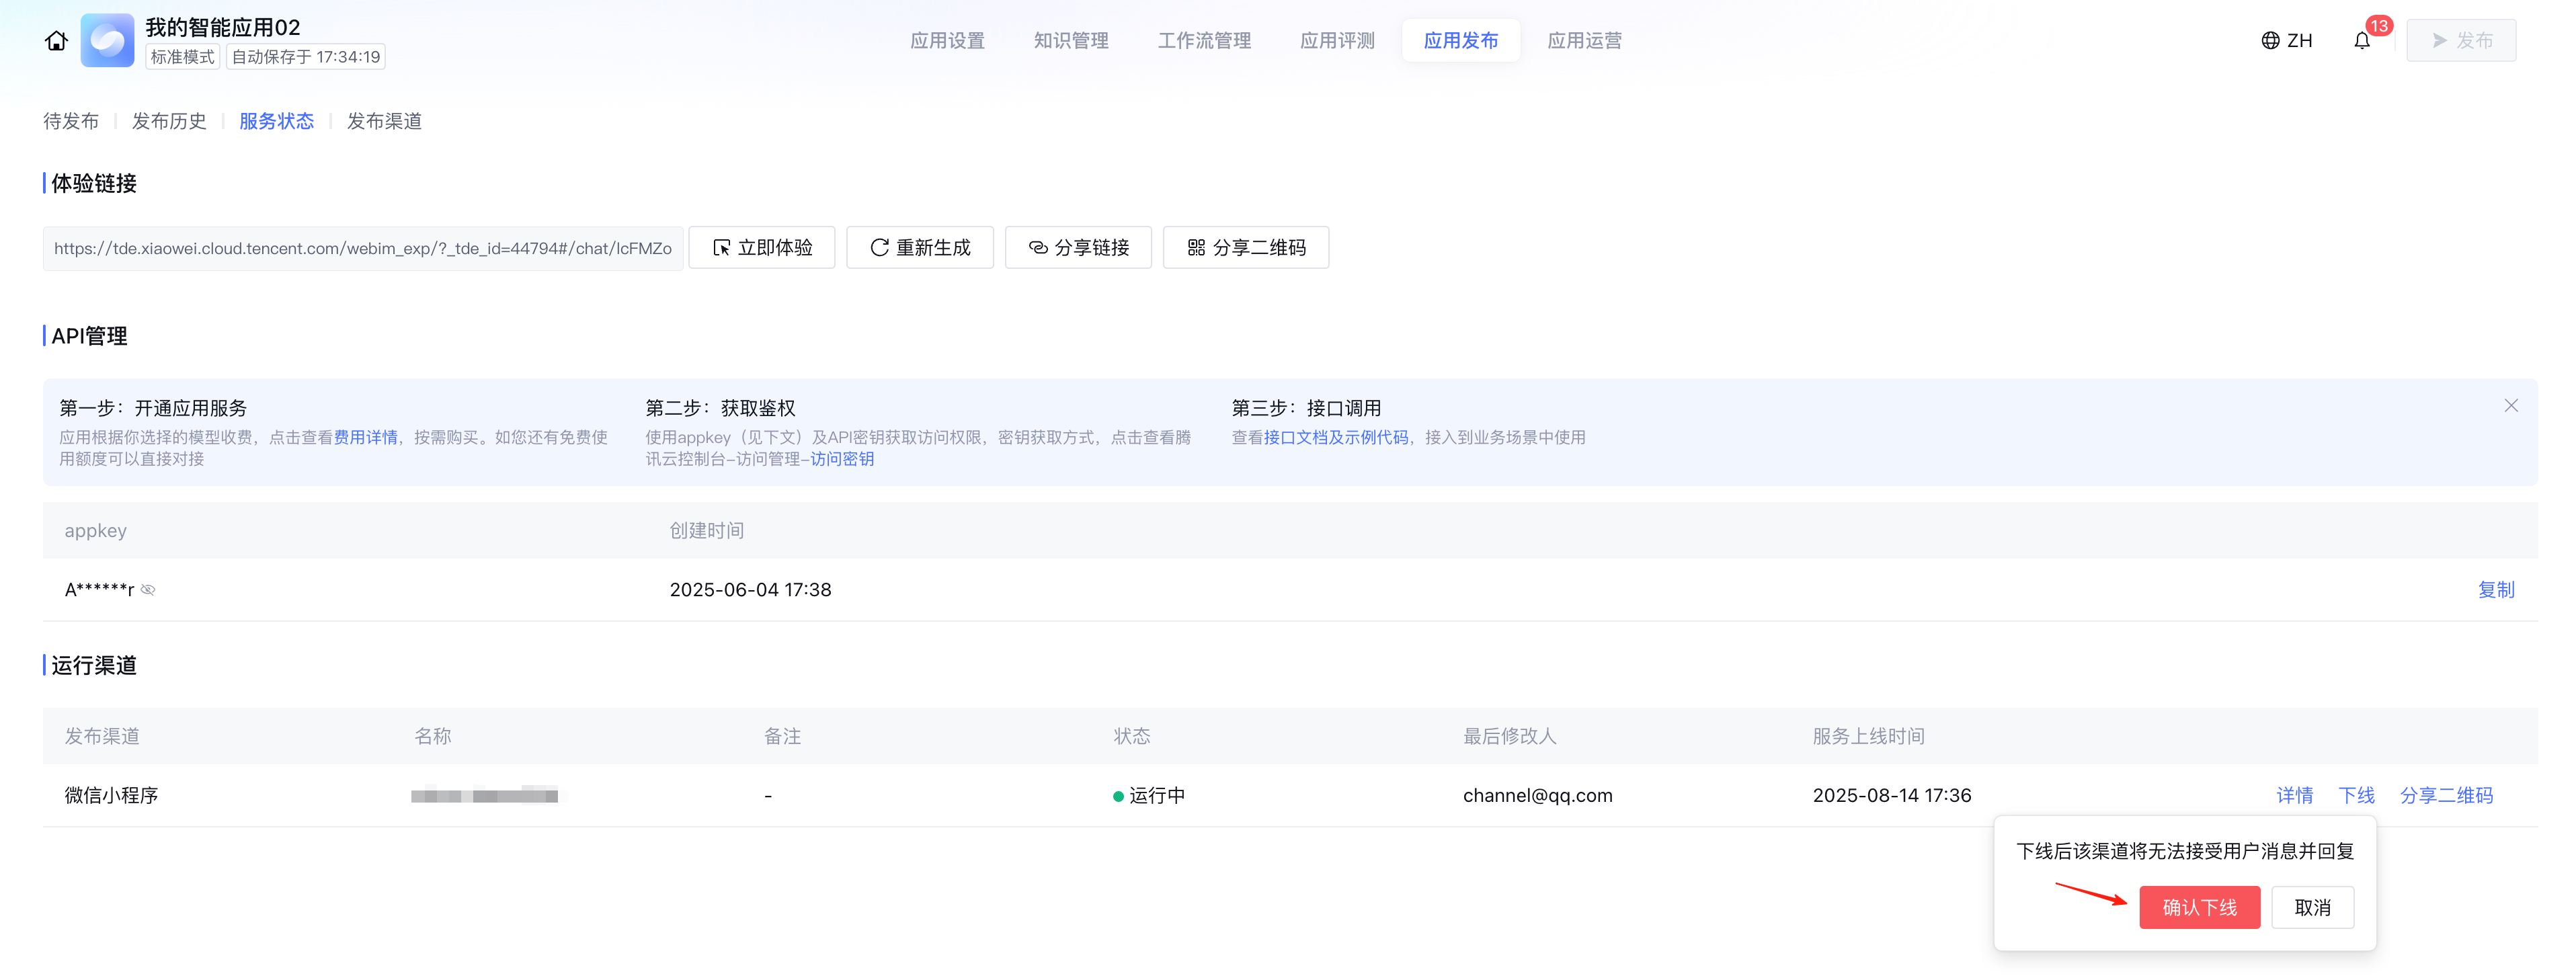Open 详情 for the 微信小程序 channel
Image resolution: width=2576 pixels, height=976 pixels.
click(2294, 796)
